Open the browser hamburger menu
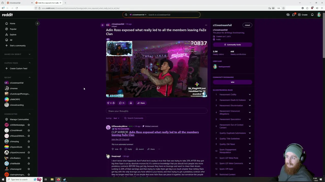 coord(321,8)
